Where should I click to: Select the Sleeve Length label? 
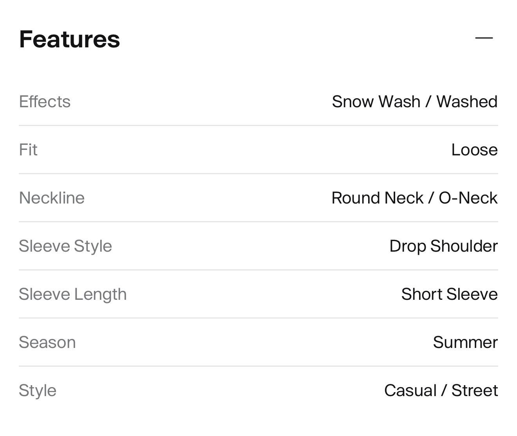(x=73, y=294)
